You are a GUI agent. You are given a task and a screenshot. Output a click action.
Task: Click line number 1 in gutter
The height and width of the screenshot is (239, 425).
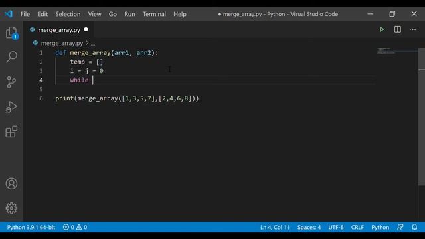[41, 53]
